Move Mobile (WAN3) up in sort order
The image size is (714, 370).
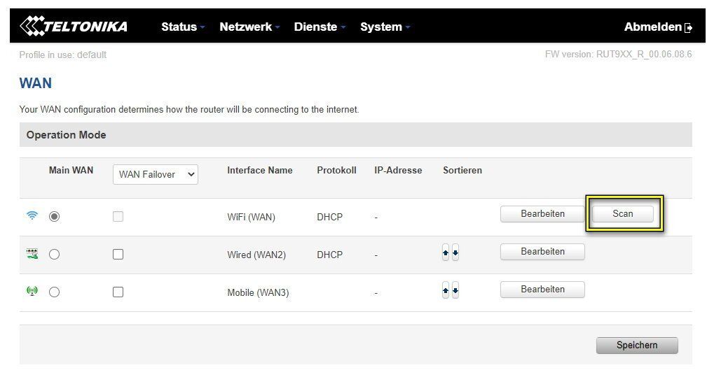[x=446, y=292]
